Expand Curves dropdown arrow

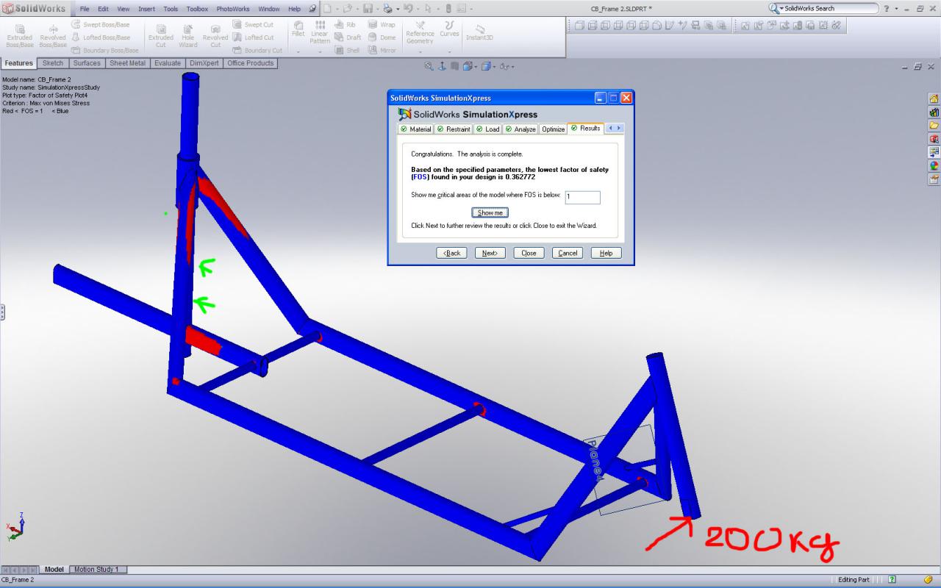pyautogui.click(x=449, y=52)
